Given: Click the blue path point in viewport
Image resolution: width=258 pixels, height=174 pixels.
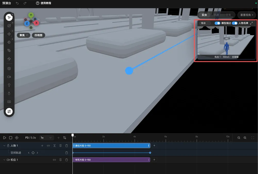Looking at the screenshot, I should pyautogui.click(x=129, y=71).
